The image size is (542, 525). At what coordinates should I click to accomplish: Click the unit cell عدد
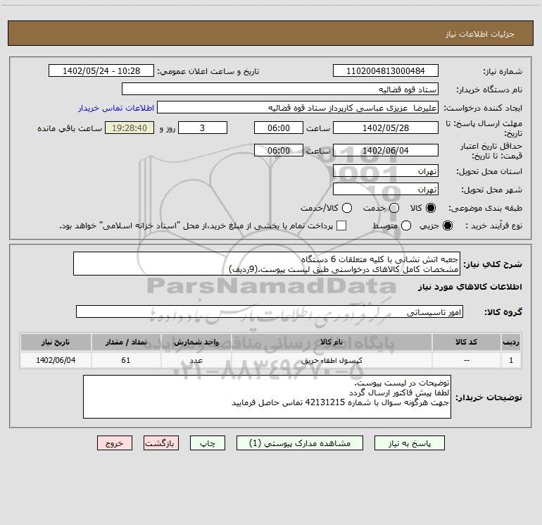click(x=196, y=360)
